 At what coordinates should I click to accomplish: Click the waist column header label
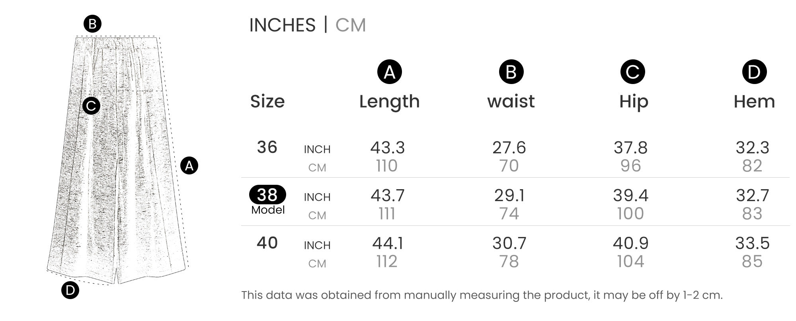(x=511, y=102)
